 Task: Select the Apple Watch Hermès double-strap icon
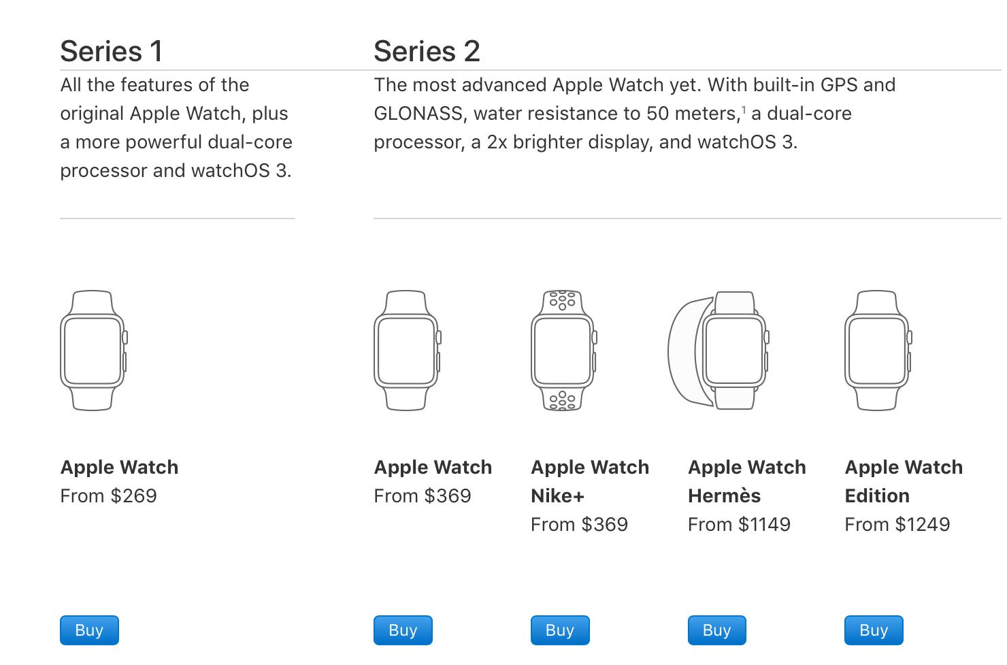coord(719,351)
